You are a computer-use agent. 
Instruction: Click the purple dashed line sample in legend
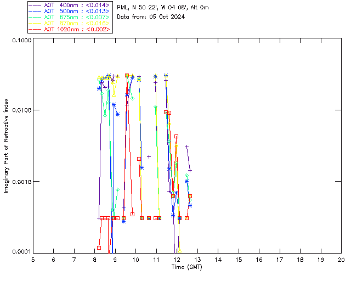tap(36, 5)
